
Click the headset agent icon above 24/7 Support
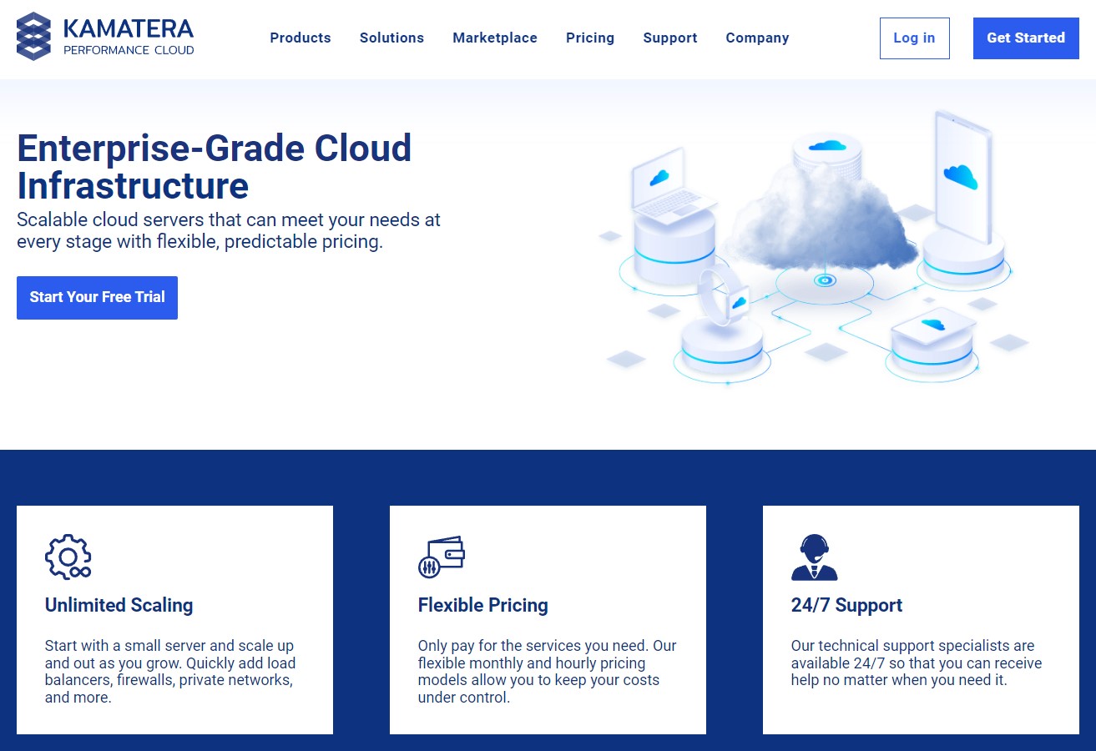click(x=814, y=557)
